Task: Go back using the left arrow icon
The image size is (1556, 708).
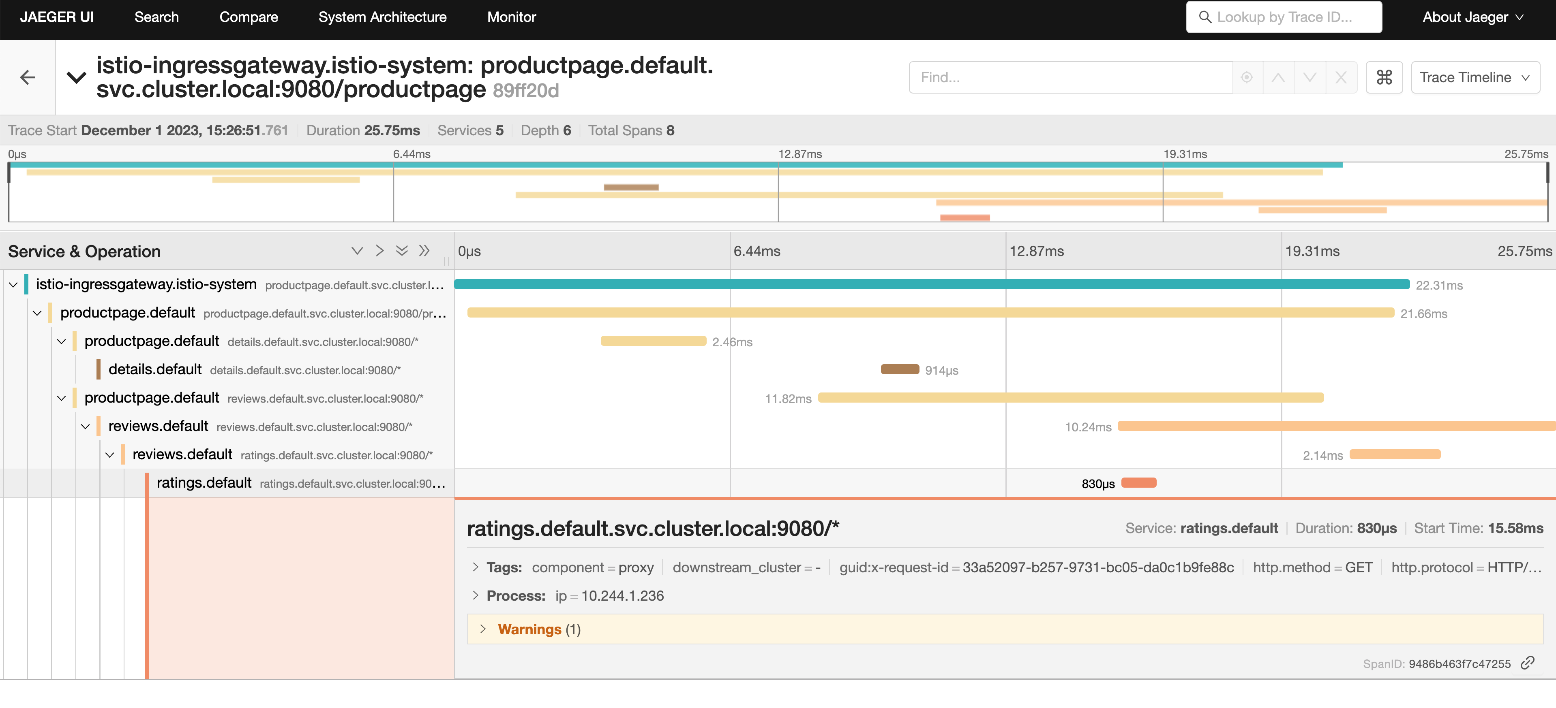Action: pos(27,77)
